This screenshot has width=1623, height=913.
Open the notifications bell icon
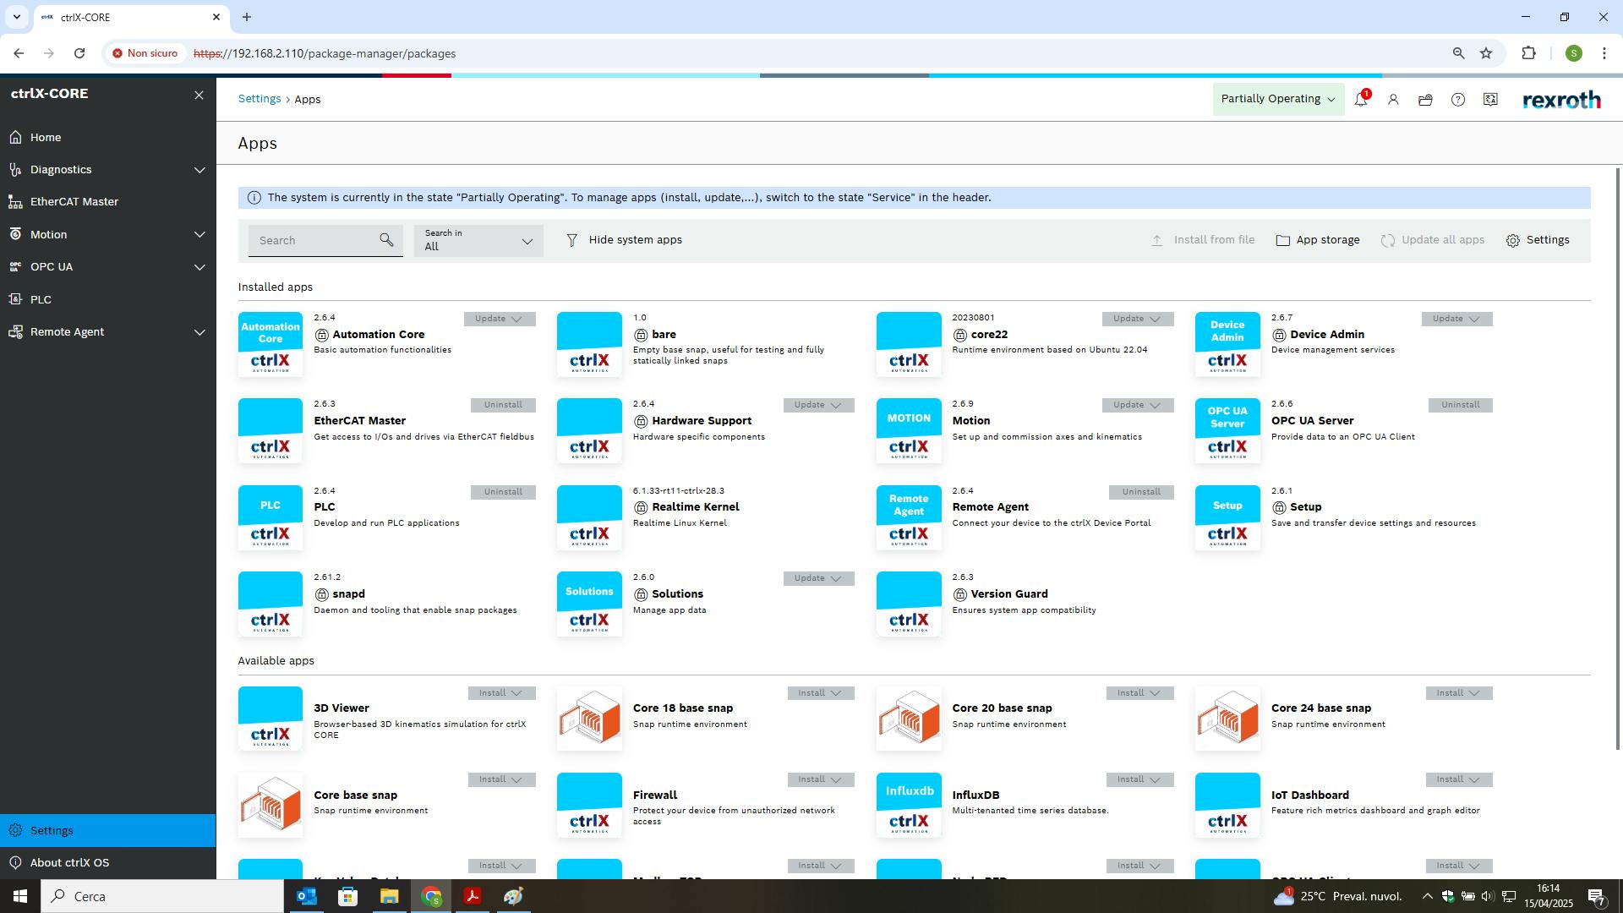[1360, 100]
